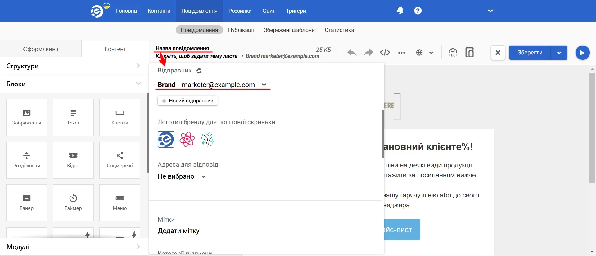The width and height of the screenshot is (596, 256).
Task: Open Розсилки in top menu
Action: [240, 11]
